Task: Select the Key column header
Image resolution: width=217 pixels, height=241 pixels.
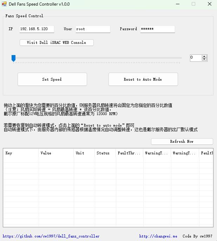Action: click(x=21, y=153)
